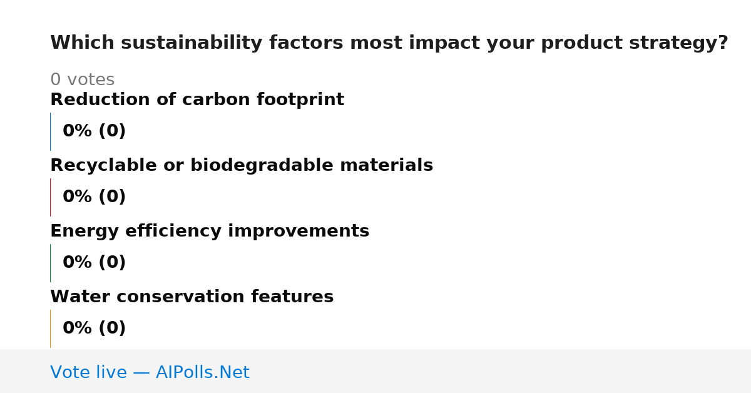Click the word 'product strategy?' in heading
This screenshot has width=751, height=393.
click(635, 43)
